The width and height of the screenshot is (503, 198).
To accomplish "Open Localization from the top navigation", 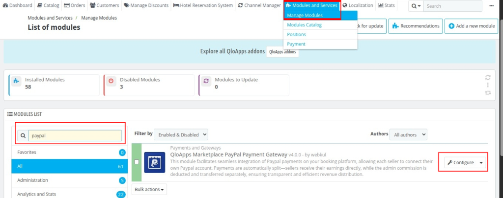I will click(358, 5).
